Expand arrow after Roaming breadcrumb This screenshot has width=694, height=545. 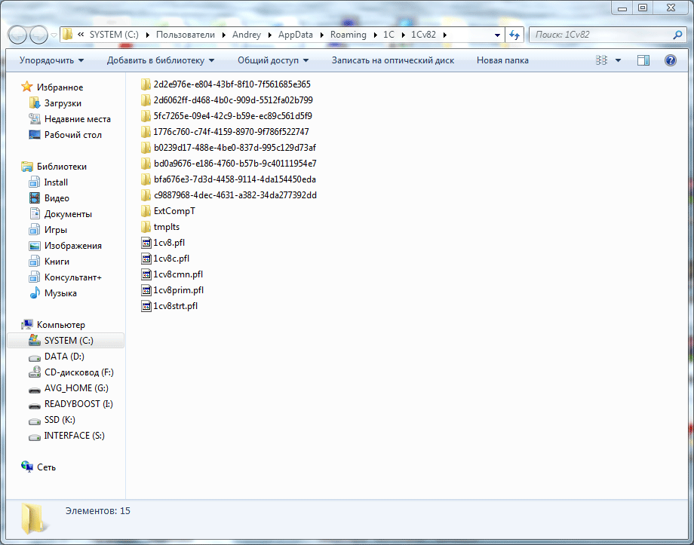(375, 35)
